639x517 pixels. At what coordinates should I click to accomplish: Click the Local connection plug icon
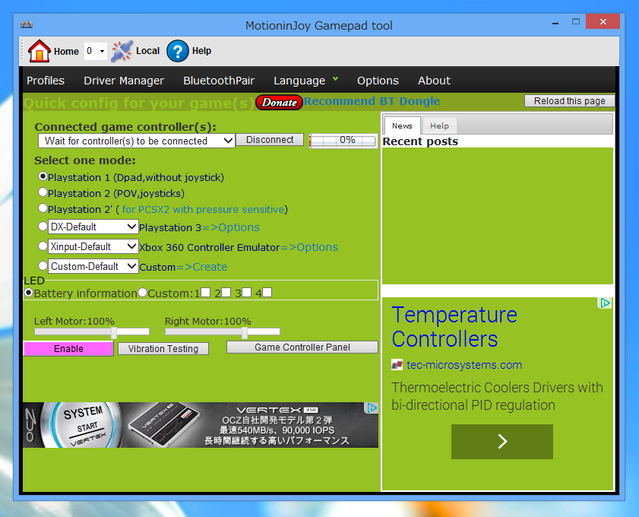point(122,51)
